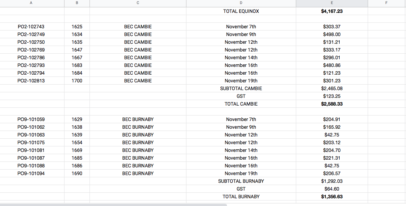Select column F header
Viewport: 406px width, 206px height.
pyautogui.click(x=386, y=3)
